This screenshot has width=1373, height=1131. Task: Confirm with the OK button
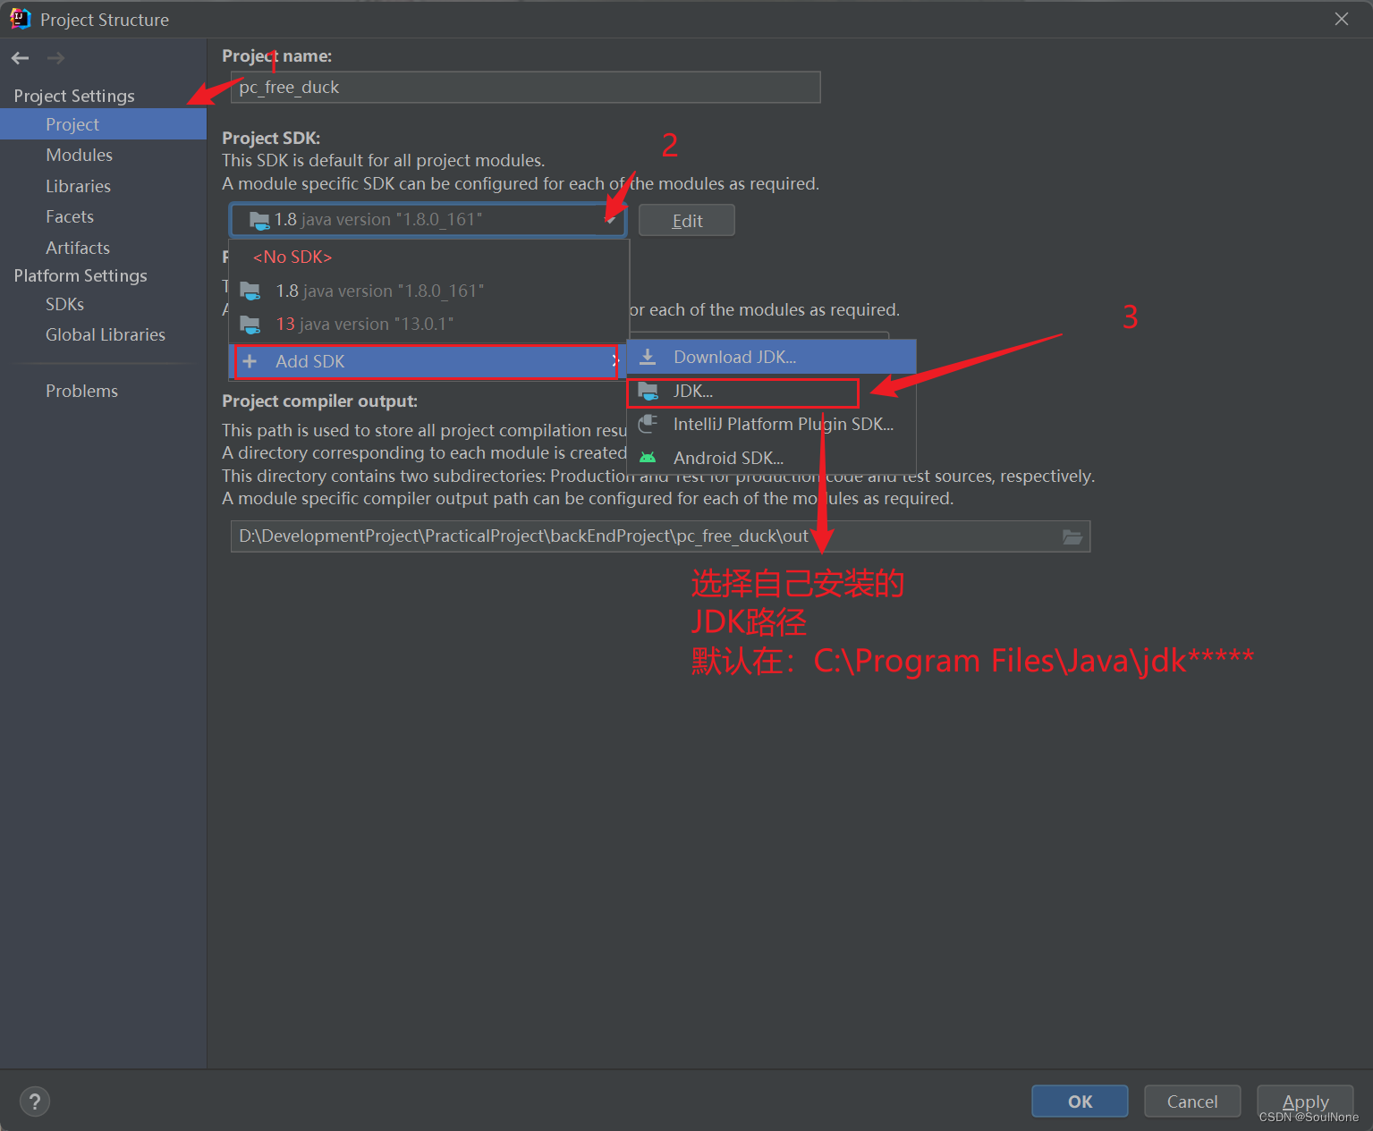[1080, 1101]
